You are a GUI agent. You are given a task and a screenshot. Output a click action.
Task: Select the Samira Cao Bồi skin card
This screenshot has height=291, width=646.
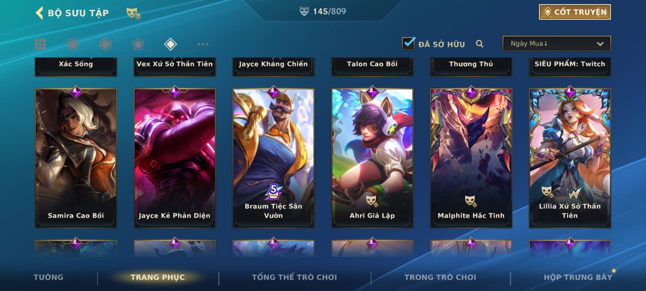pyautogui.click(x=76, y=158)
